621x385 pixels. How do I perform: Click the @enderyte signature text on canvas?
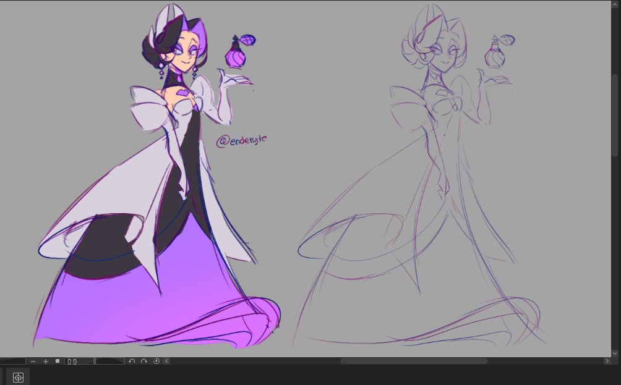pos(242,140)
